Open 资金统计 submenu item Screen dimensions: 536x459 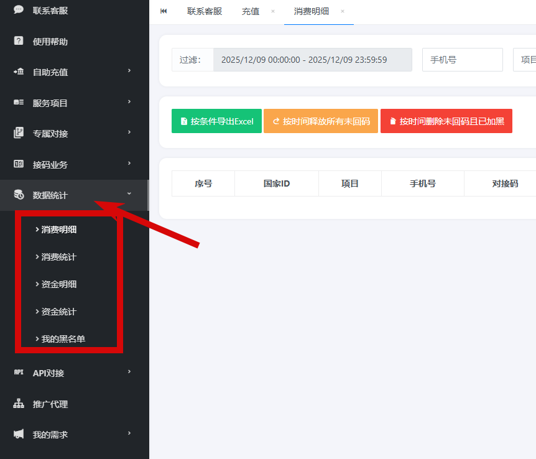(58, 312)
